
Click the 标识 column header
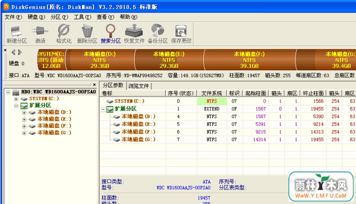[234, 93]
